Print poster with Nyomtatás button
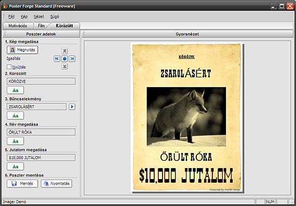 (x=57, y=184)
